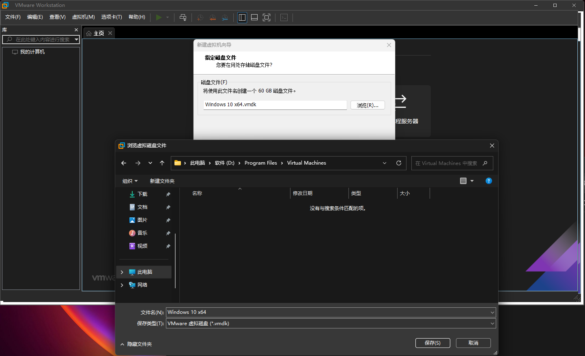
Task: Toggle the library sidebar view icon
Action: (242, 17)
